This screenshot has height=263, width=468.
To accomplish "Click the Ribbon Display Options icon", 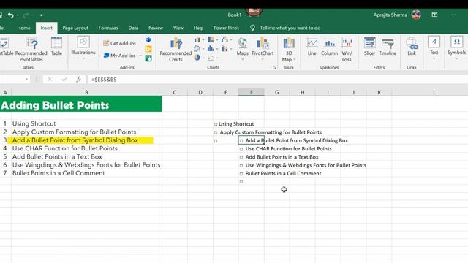I will pyautogui.click(x=434, y=15).
